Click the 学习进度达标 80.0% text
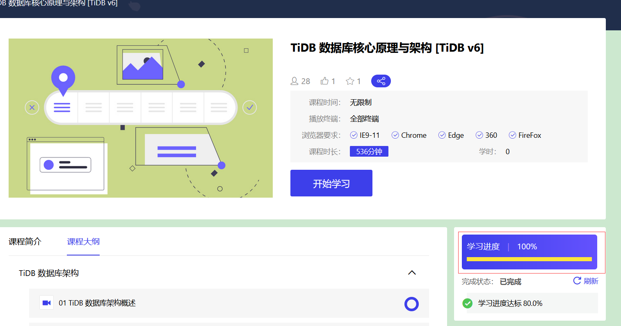Image resolution: width=621 pixels, height=326 pixels. 510,303
